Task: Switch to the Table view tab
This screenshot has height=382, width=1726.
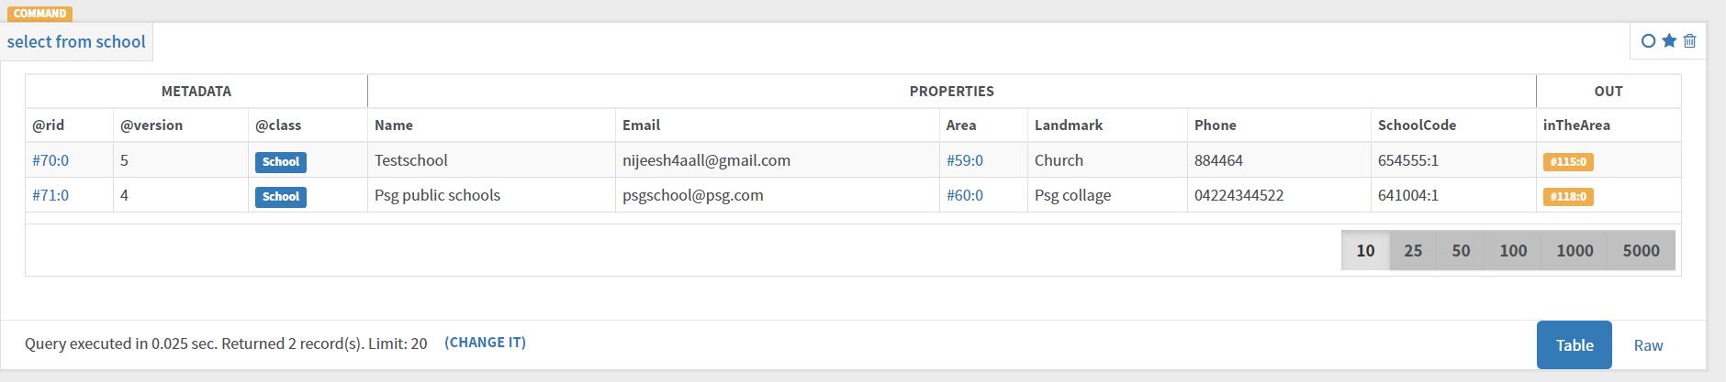Action: click(1575, 345)
